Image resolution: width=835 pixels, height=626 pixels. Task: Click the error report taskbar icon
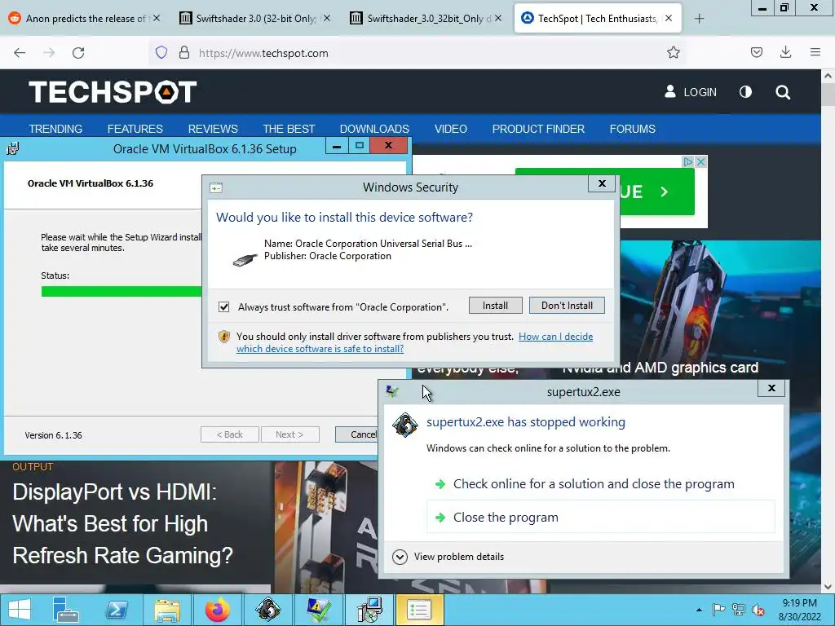[x=319, y=610]
